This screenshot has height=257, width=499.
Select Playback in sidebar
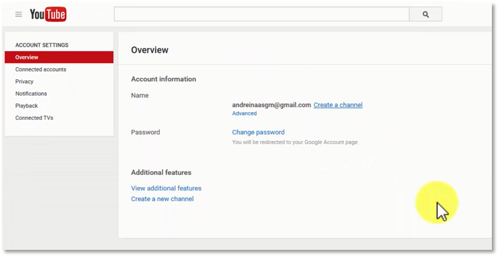[x=26, y=106]
